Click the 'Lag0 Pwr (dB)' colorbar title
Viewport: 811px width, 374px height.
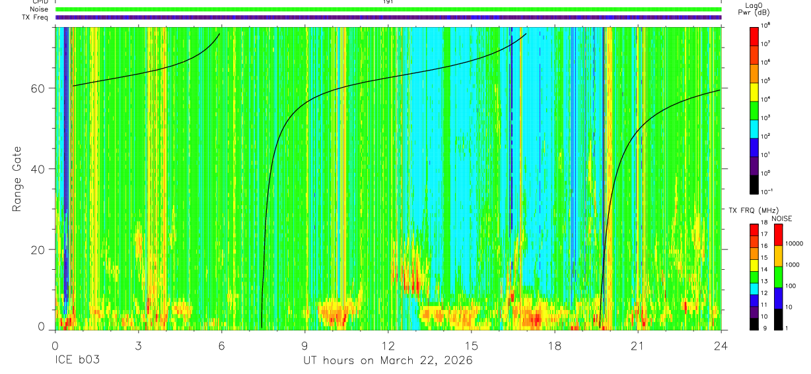[x=755, y=9]
